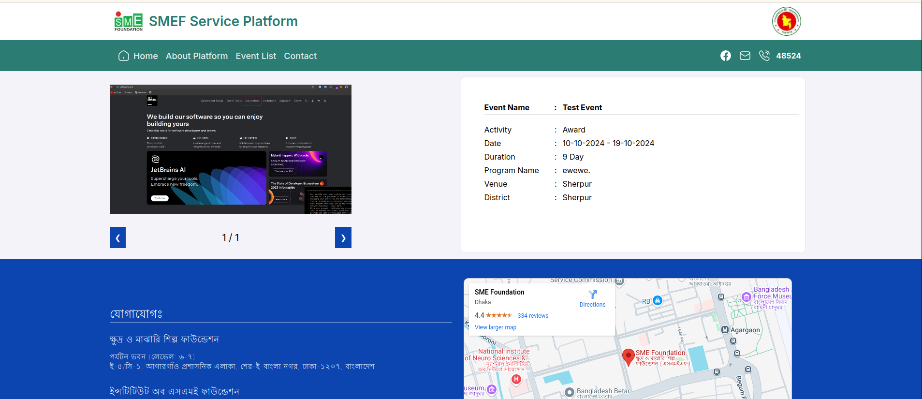Open the SMEF Service Platform title link
Image resolution: width=922 pixels, height=399 pixels.
click(223, 21)
